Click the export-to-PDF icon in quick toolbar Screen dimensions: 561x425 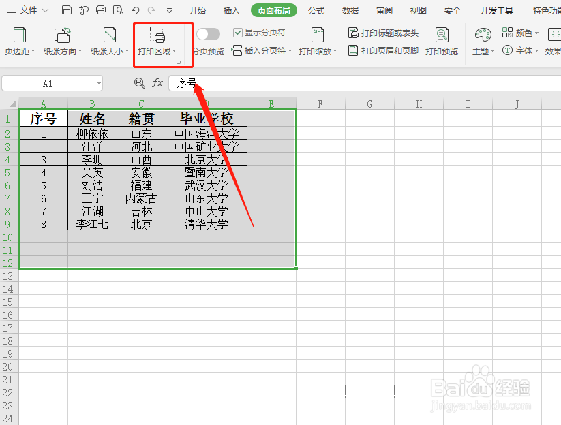coord(84,10)
